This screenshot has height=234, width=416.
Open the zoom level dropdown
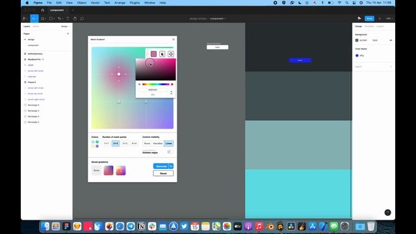coord(389,19)
